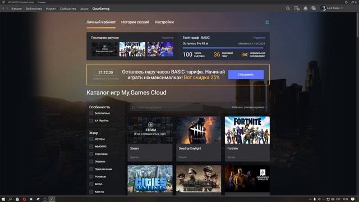
Task: Show hidden tray icons chevron
Action: pyautogui.click(x=310, y=199)
